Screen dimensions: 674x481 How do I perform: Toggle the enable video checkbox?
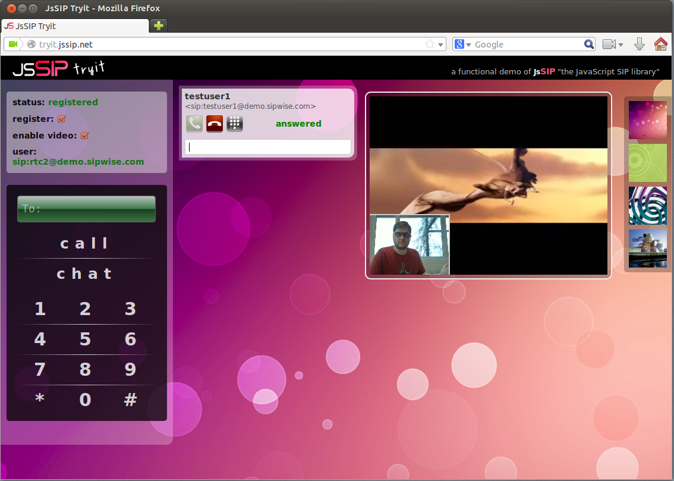84,136
